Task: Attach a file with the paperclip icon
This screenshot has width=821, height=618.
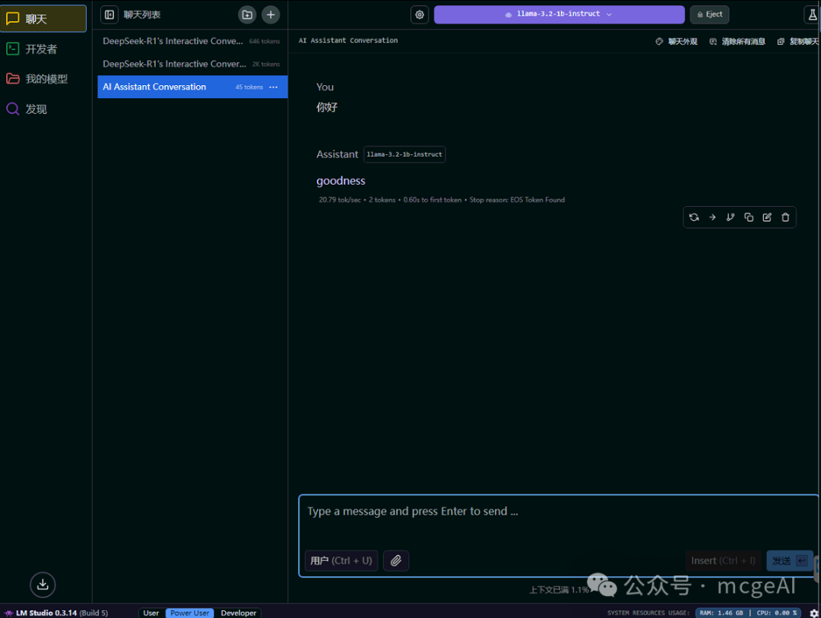Action: click(x=396, y=560)
